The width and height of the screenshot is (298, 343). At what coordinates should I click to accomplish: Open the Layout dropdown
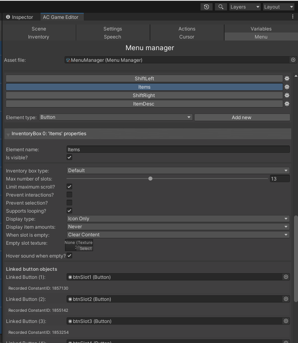tap(278, 7)
